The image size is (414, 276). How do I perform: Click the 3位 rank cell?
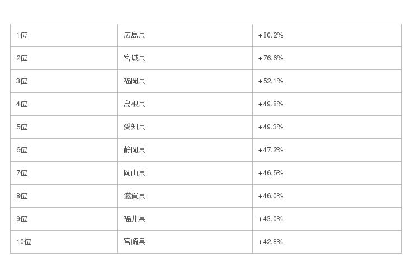coord(22,81)
